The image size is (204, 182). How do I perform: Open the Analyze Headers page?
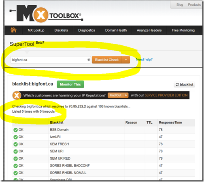(149, 30)
